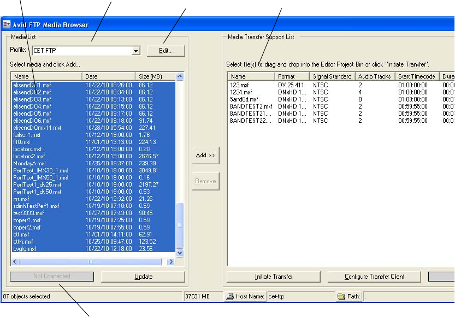Select fff0.mxf in media list
This screenshot has width=455, height=317.
93,142
